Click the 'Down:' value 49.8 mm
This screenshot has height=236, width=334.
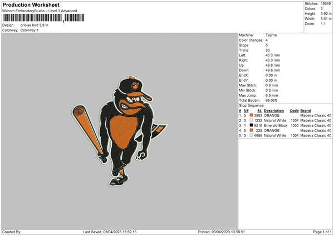click(x=273, y=70)
